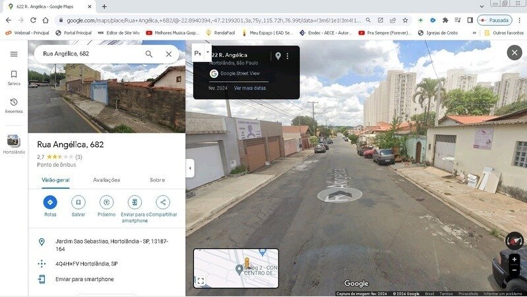This screenshot has width=527, height=297.
Task: Click the Salvar bookmark icon
Action: point(78,203)
